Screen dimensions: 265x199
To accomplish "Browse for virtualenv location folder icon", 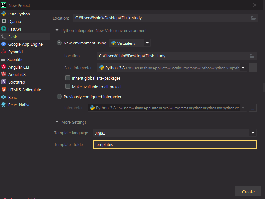I will click(252, 56).
